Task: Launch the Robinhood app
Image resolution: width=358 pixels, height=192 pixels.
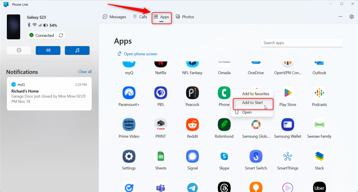Action: pyautogui.click(x=224, y=125)
